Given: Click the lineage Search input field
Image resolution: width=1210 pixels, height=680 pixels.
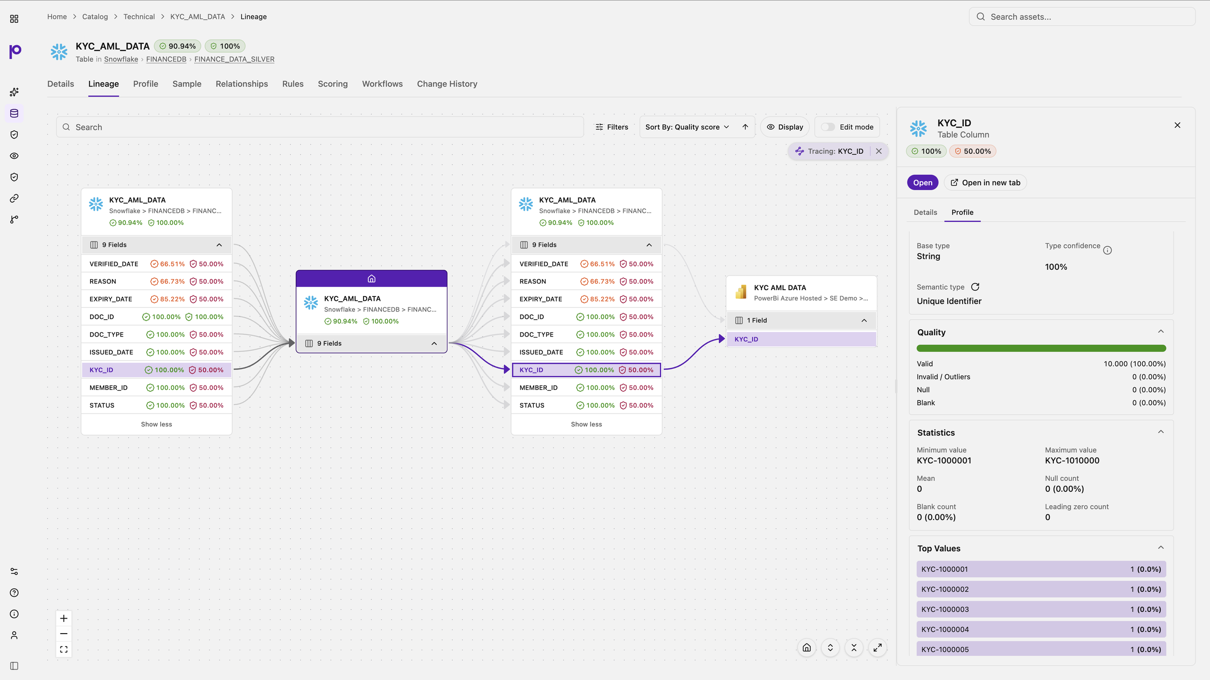Looking at the screenshot, I should point(320,127).
